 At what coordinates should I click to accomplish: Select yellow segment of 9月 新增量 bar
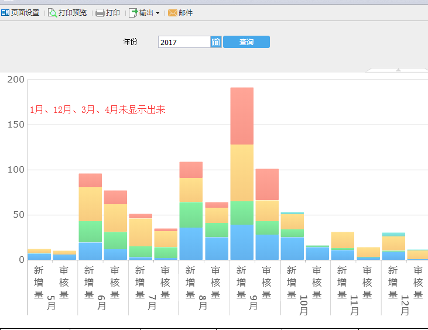[242, 173]
